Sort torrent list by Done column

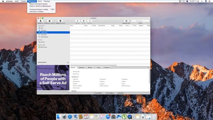click(94, 26)
